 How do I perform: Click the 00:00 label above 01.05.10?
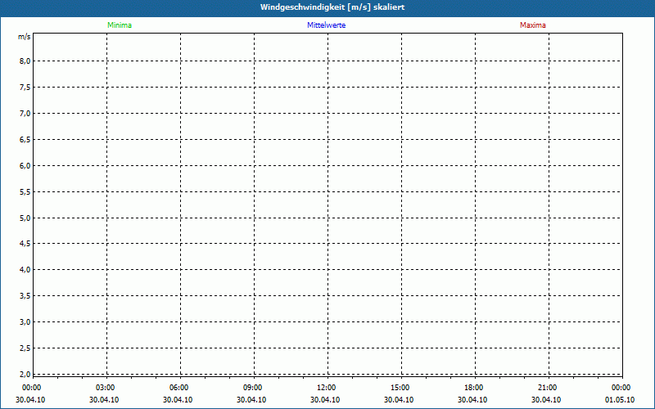pyautogui.click(x=621, y=388)
